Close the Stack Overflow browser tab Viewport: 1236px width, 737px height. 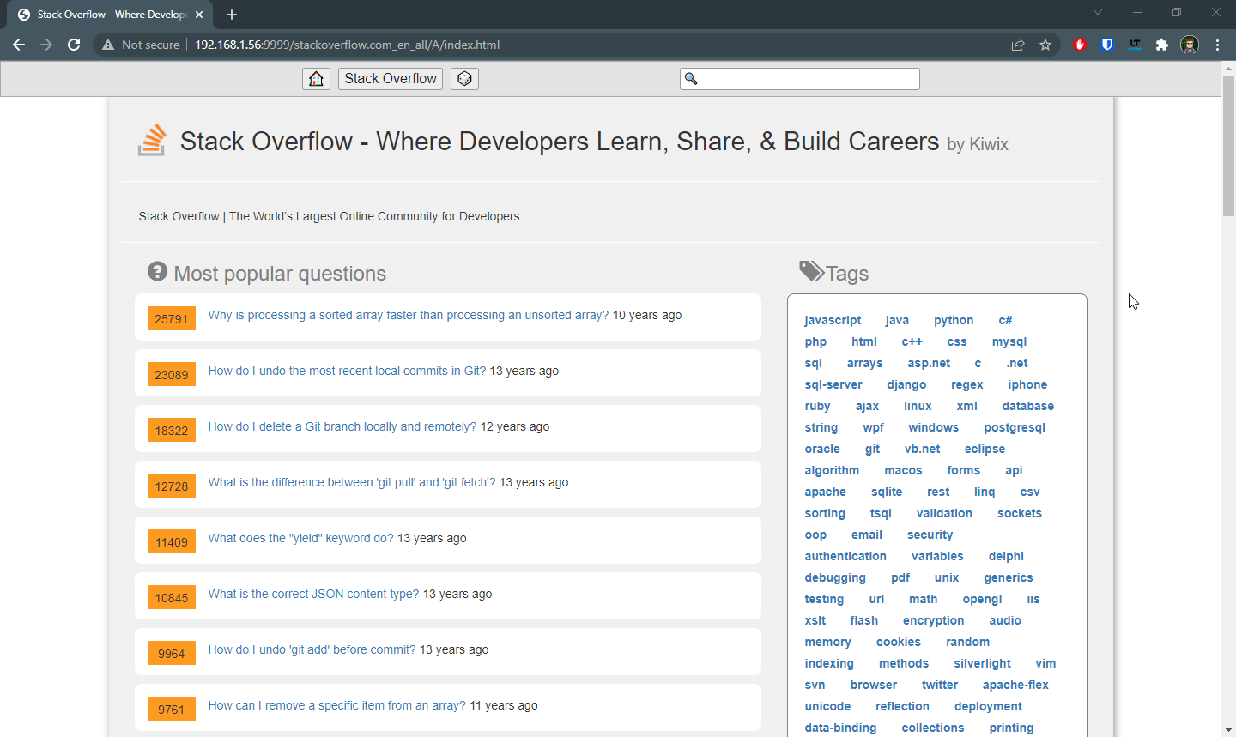(199, 15)
